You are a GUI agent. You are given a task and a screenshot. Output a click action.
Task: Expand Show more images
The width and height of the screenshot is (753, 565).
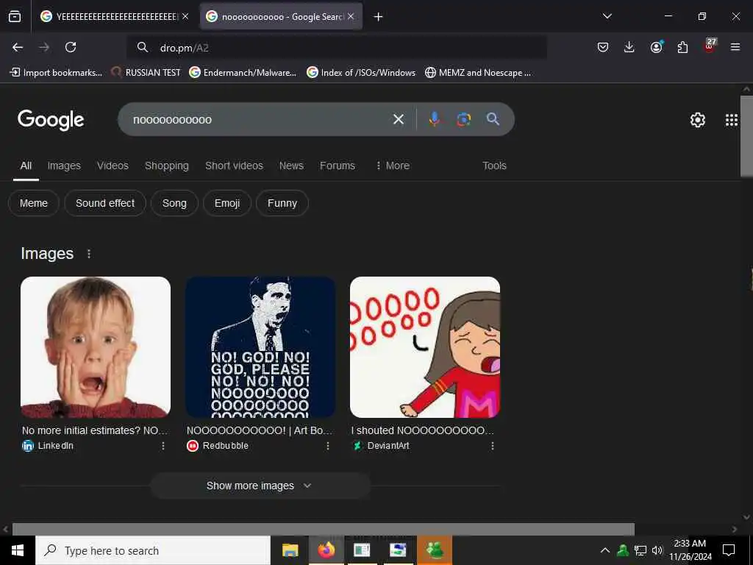tap(260, 486)
